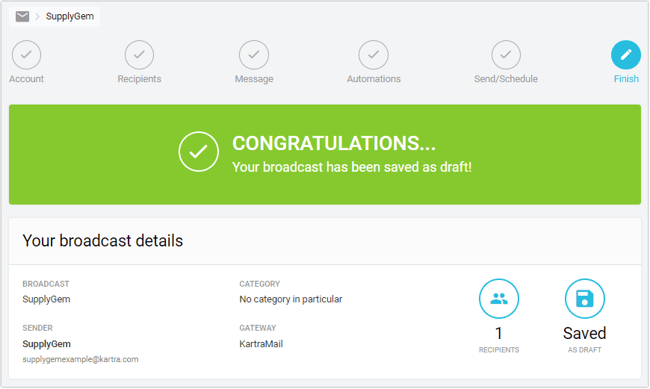Click the large congratulations checkmark icon
This screenshot has height=389, width=650.
(x=199, y=152)
